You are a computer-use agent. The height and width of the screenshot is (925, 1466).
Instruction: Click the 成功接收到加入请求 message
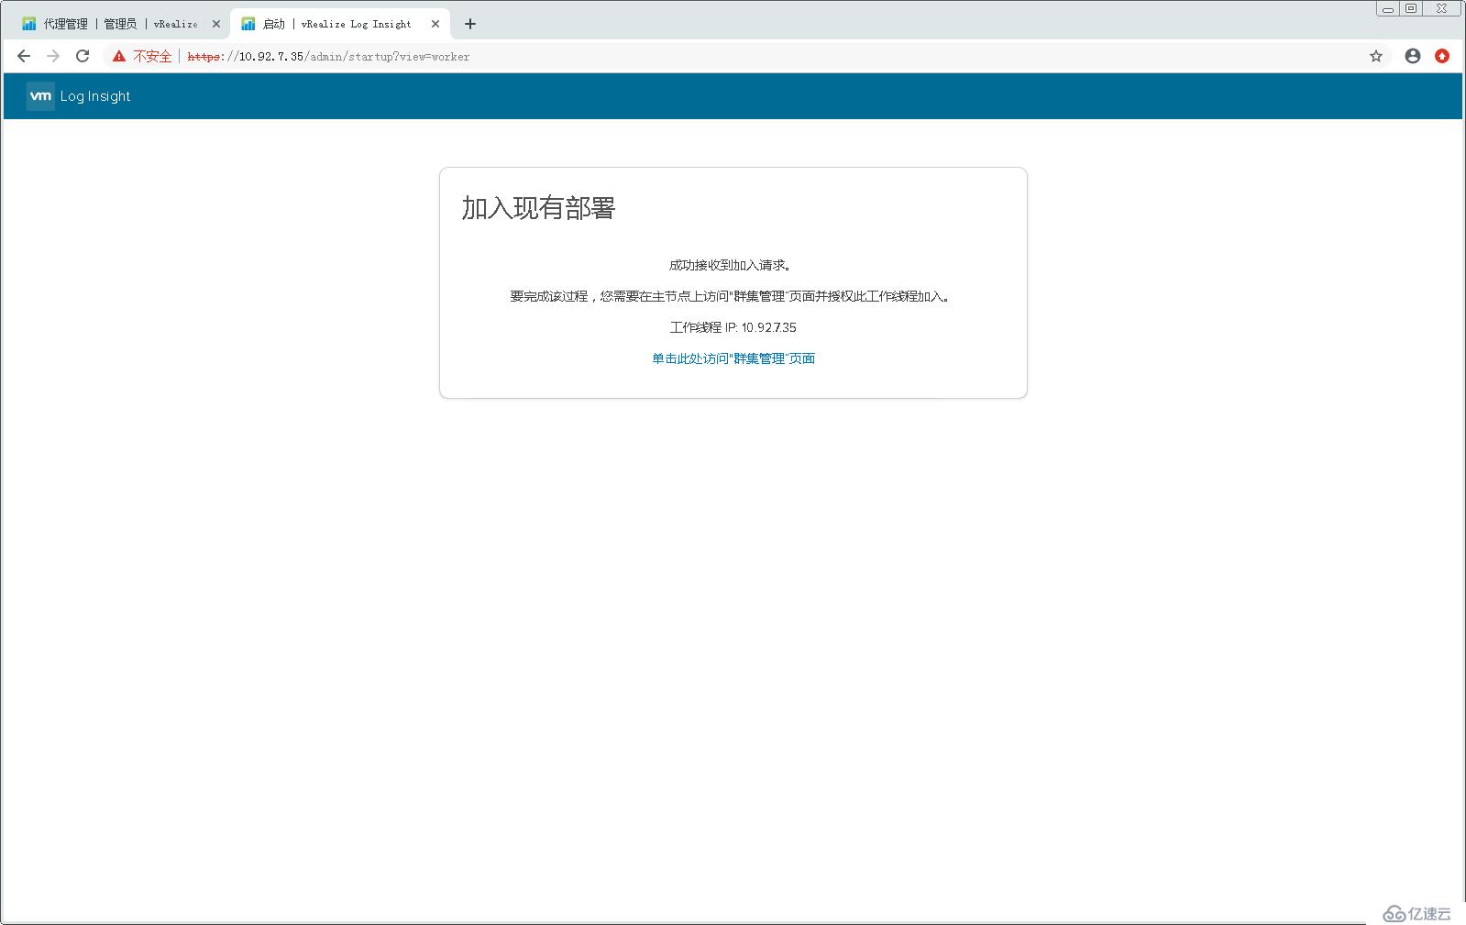[x=731, y=265]
